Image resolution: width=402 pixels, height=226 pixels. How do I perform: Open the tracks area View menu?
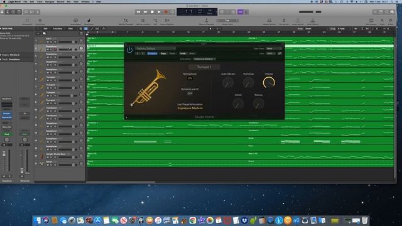tap(70, 29)
